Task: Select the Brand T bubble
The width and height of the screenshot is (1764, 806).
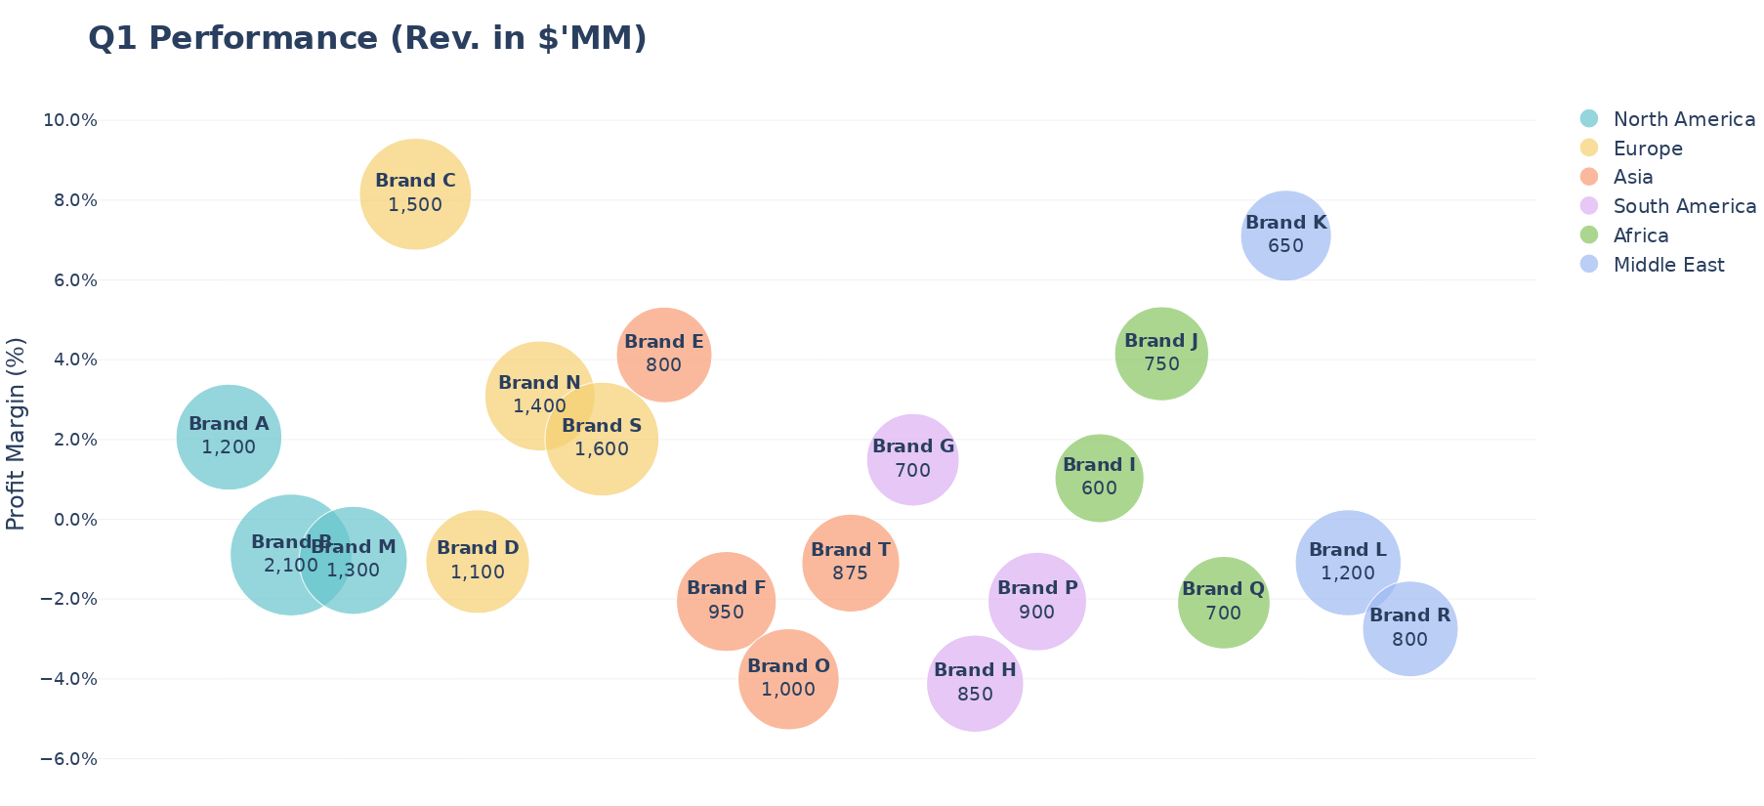Action: (851, 563)
